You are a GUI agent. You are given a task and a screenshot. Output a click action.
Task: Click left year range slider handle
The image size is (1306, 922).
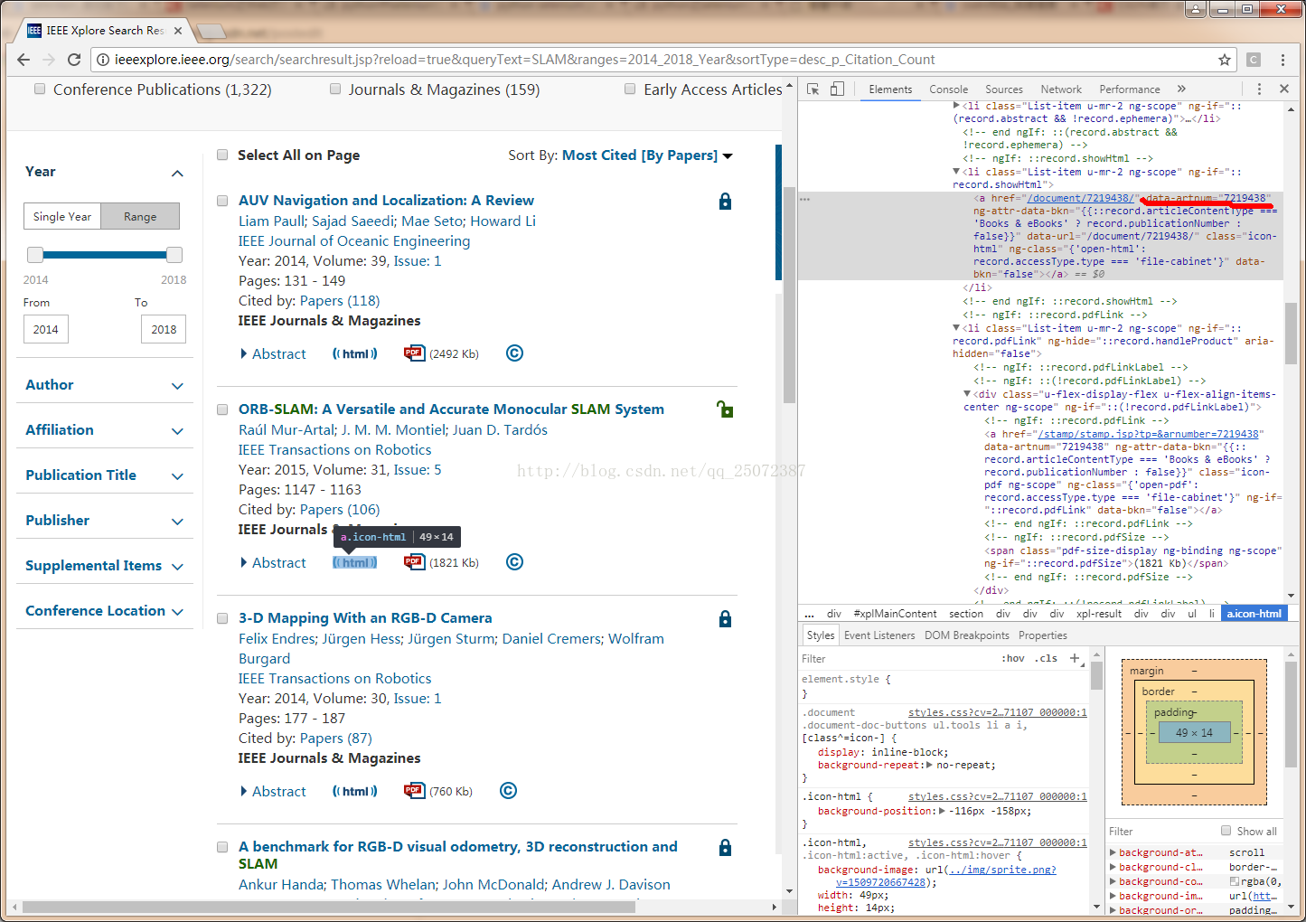(x=35, y=255)
